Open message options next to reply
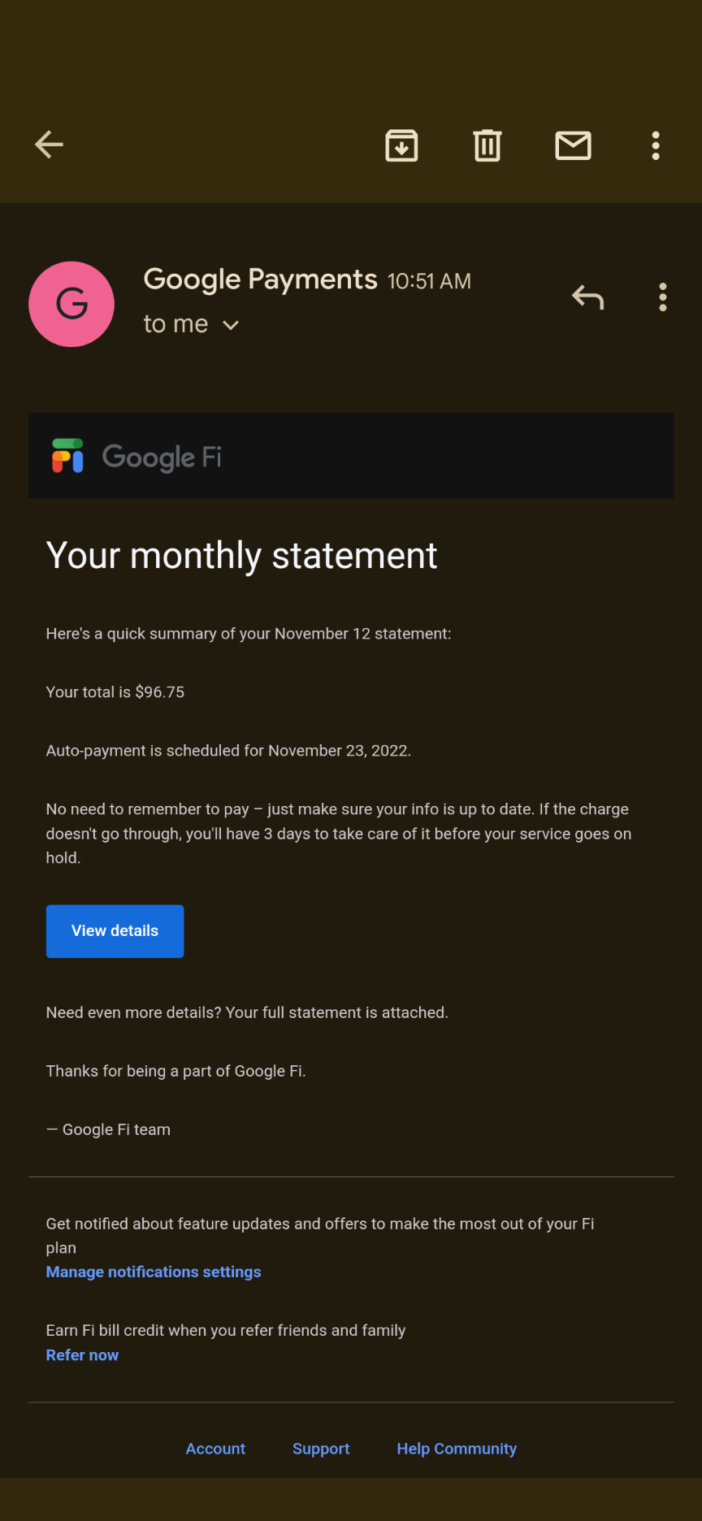 click(x=663, y=297)
